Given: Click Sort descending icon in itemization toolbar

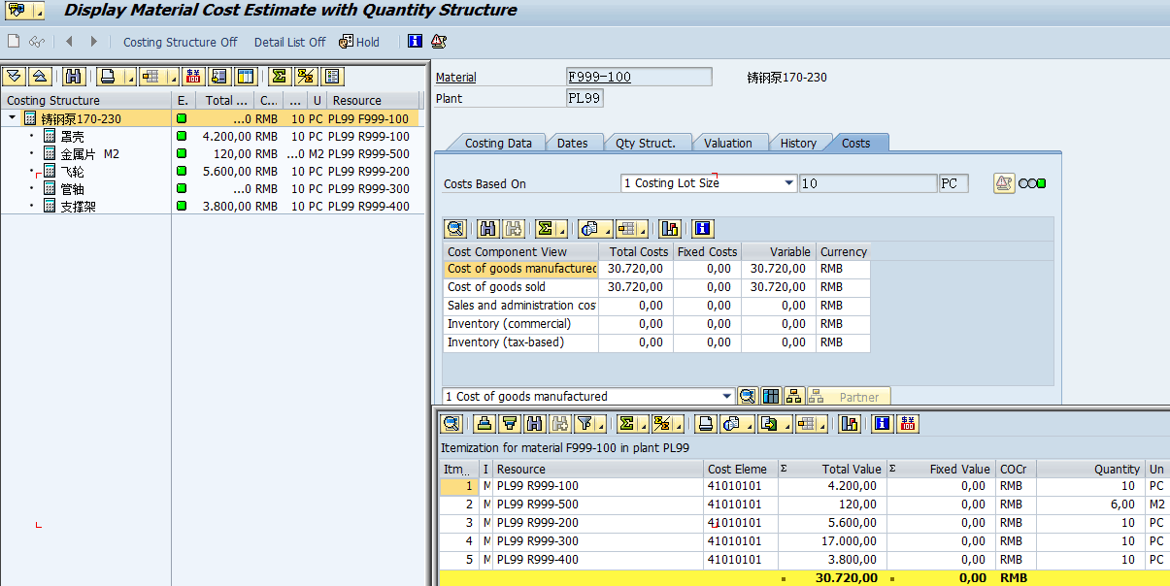Looking at the screenshot, I should click(x=509, y=423).
